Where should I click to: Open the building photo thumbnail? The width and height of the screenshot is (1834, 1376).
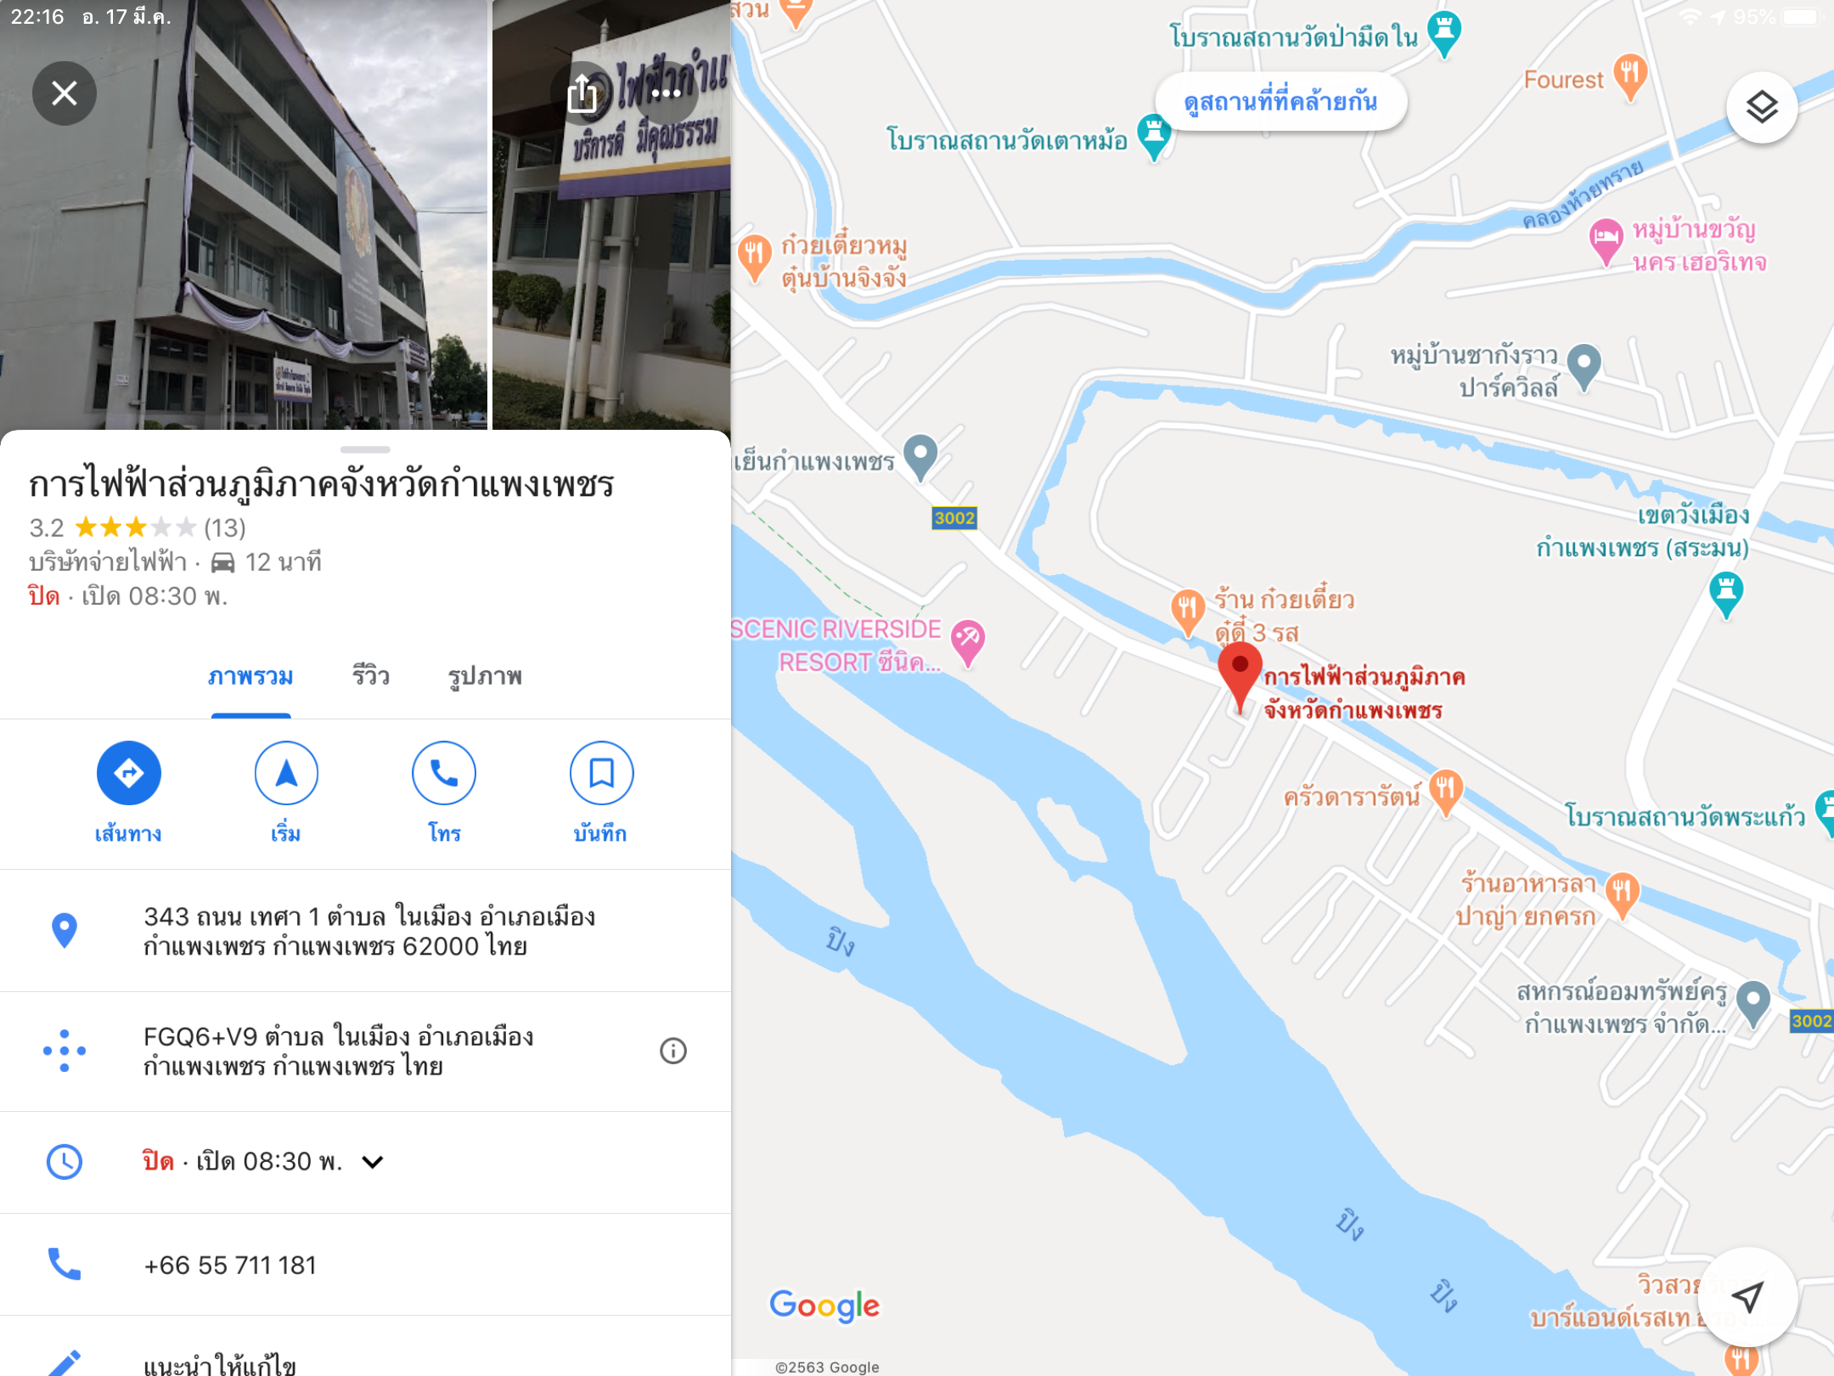[x=244, y=215]
